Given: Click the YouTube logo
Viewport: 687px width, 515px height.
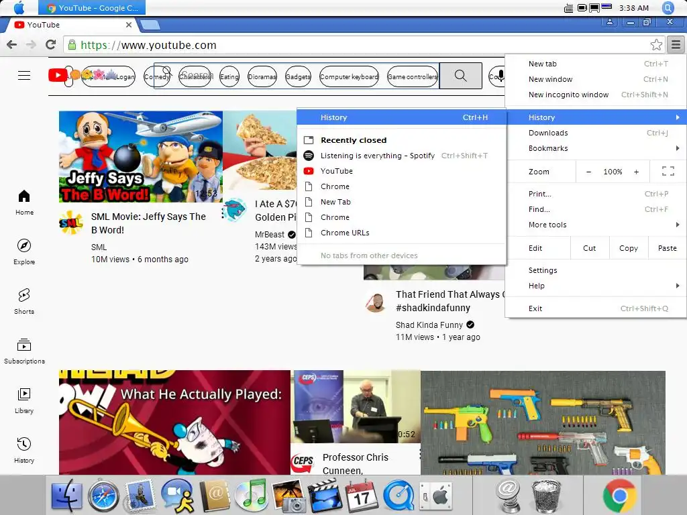Looking at the screenshot, I should [58, 75].
